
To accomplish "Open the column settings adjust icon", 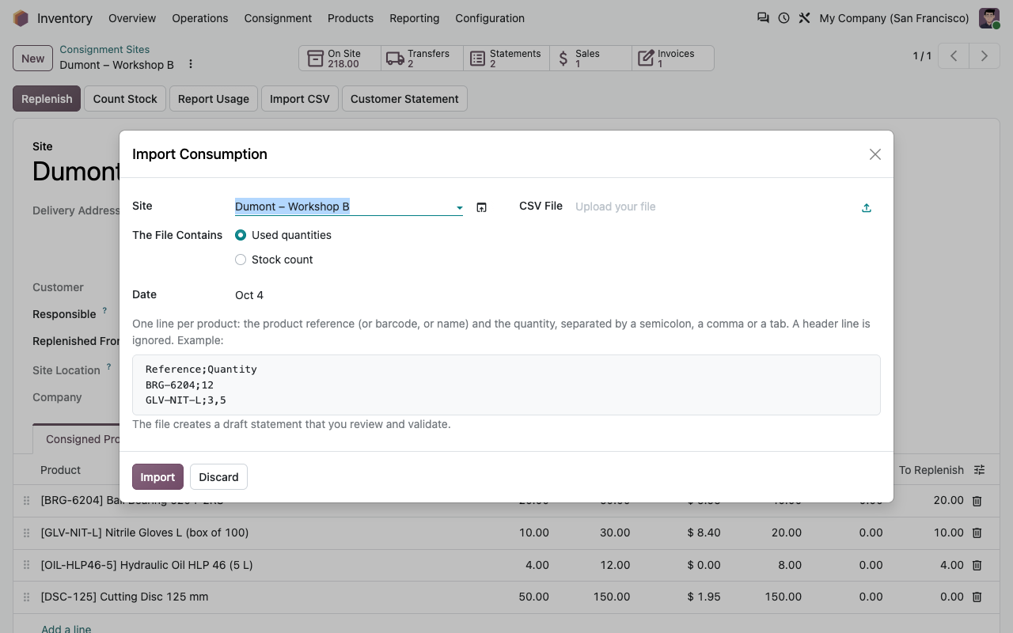I will coord(980,470).
